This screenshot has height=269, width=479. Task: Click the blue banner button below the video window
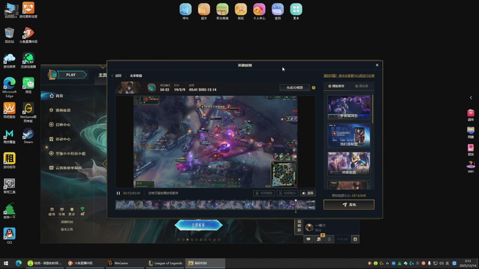[x=199, y=225]
